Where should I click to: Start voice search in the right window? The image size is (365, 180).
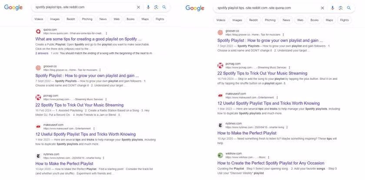[x=332, y=8]
